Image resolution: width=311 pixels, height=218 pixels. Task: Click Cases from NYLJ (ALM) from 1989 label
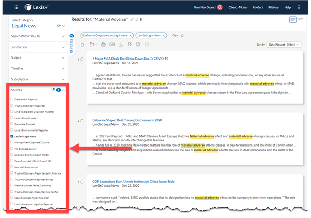click(x=33, y=161)
